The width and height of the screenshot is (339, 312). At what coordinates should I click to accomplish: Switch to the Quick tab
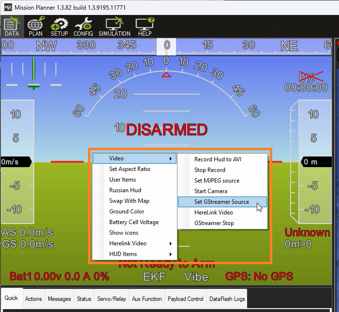click(x=12, y=298)
